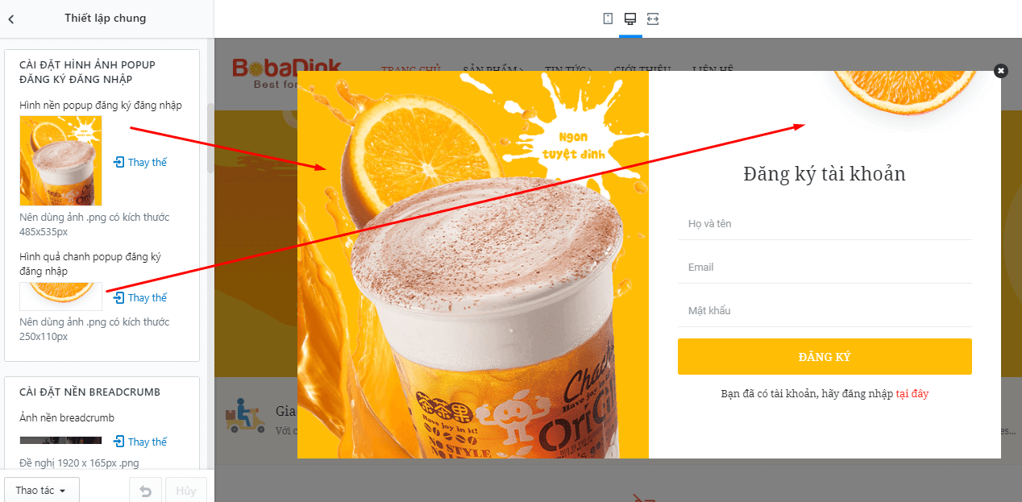
Task: Replace the popup background image
Action: (x=140, y=162)
